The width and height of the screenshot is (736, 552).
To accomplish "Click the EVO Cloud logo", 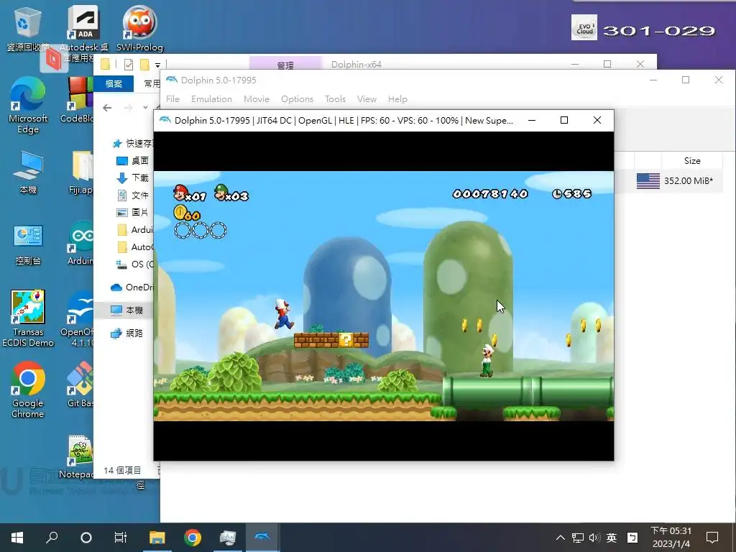I will [584, 27].
